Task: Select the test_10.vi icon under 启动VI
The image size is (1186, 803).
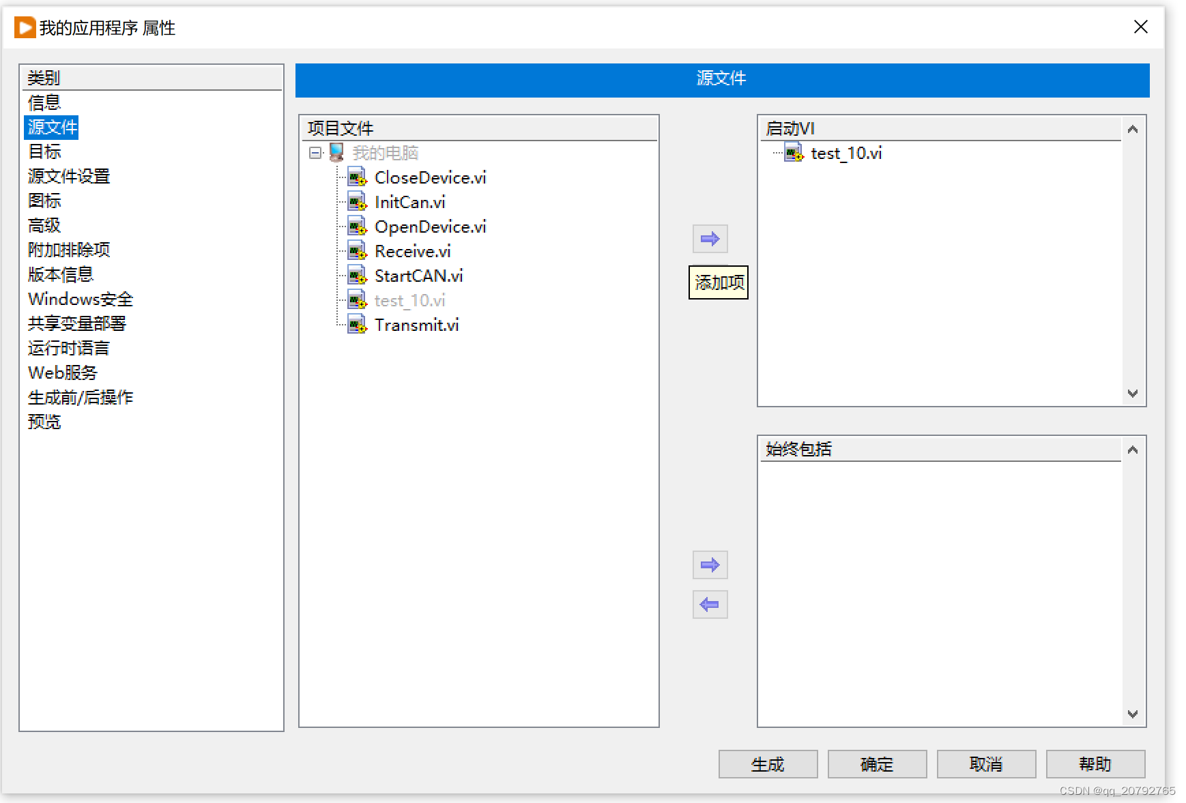Action: click(794, 154)
